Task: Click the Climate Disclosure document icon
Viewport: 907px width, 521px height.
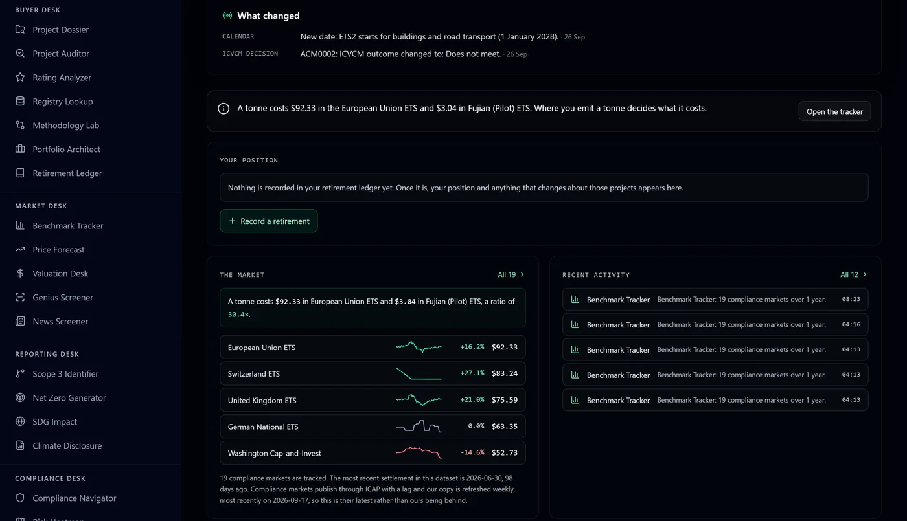Action: click(x=20, y=445)
